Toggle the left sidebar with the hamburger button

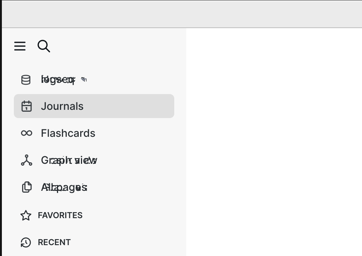coord(19,46)
